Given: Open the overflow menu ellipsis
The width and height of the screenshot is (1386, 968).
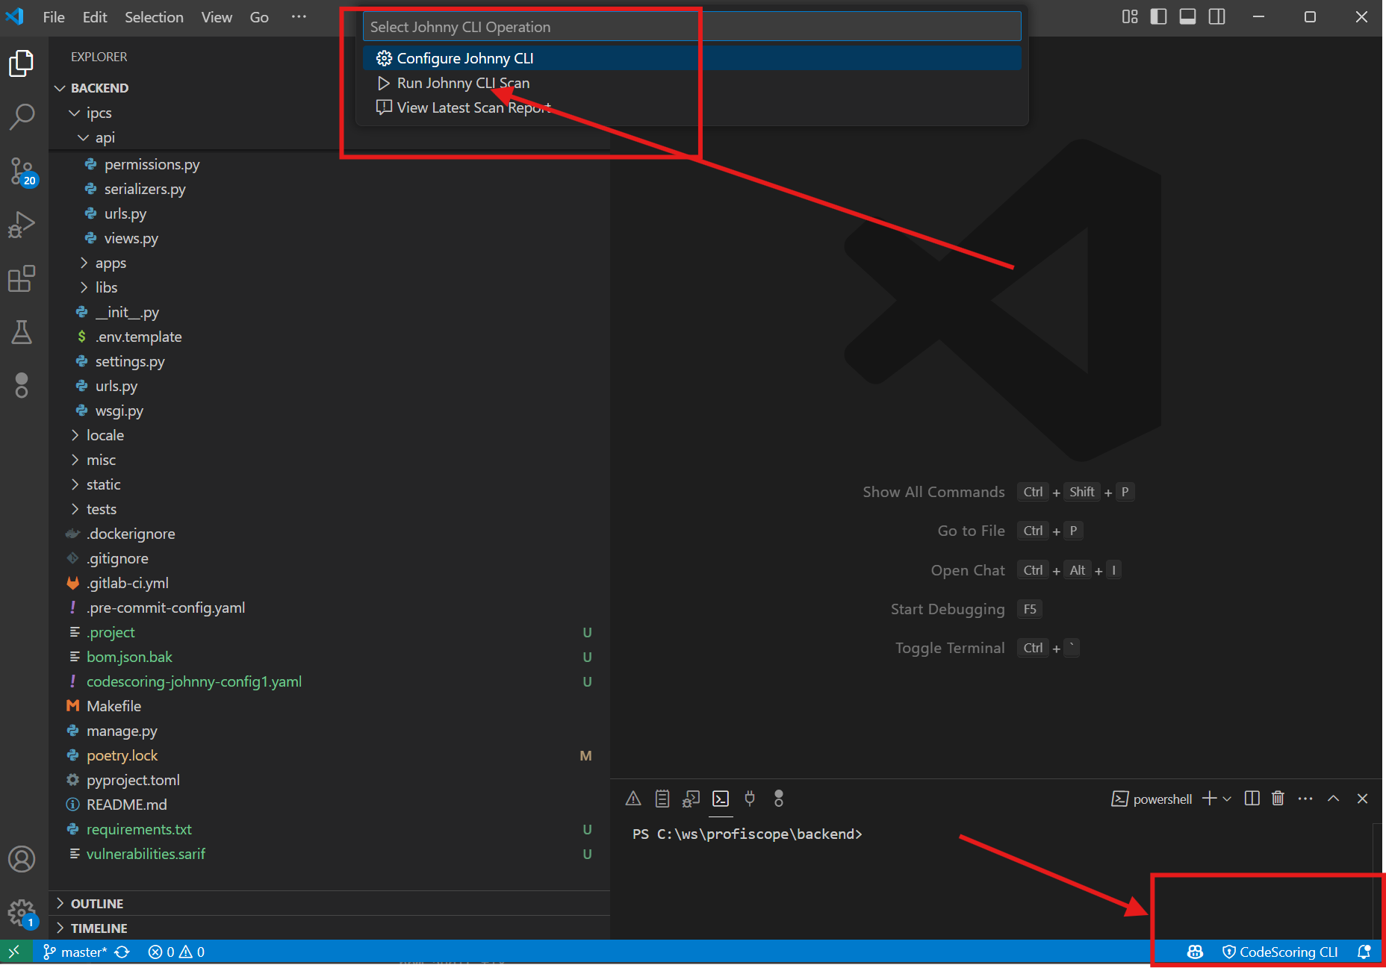Looking at the screenshot, I should (299, 16).
